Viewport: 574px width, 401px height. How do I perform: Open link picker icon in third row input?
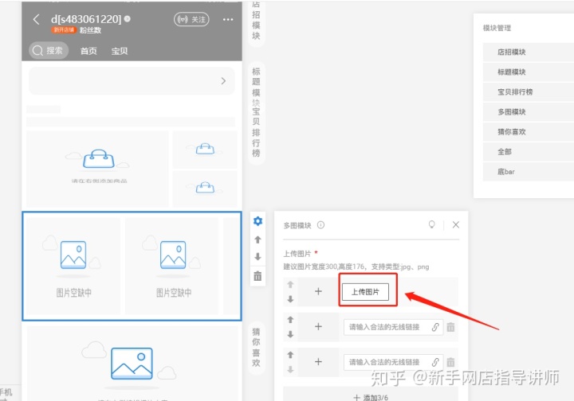pos(435,362)
